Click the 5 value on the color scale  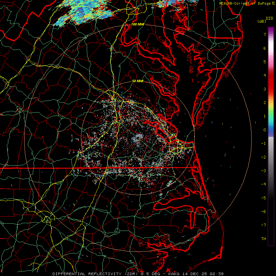point(265,62)
